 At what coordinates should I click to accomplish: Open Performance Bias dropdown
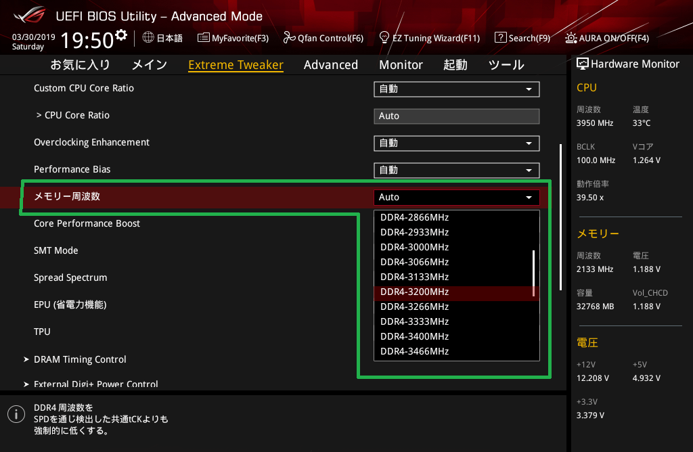click(x=457, y=170)
